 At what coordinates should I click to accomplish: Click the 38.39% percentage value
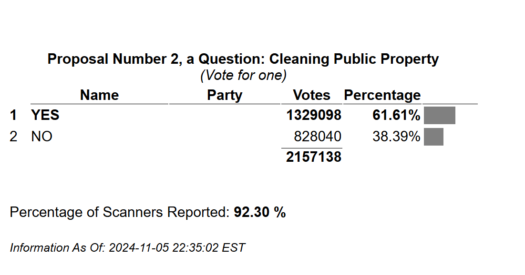click(396, 137)
